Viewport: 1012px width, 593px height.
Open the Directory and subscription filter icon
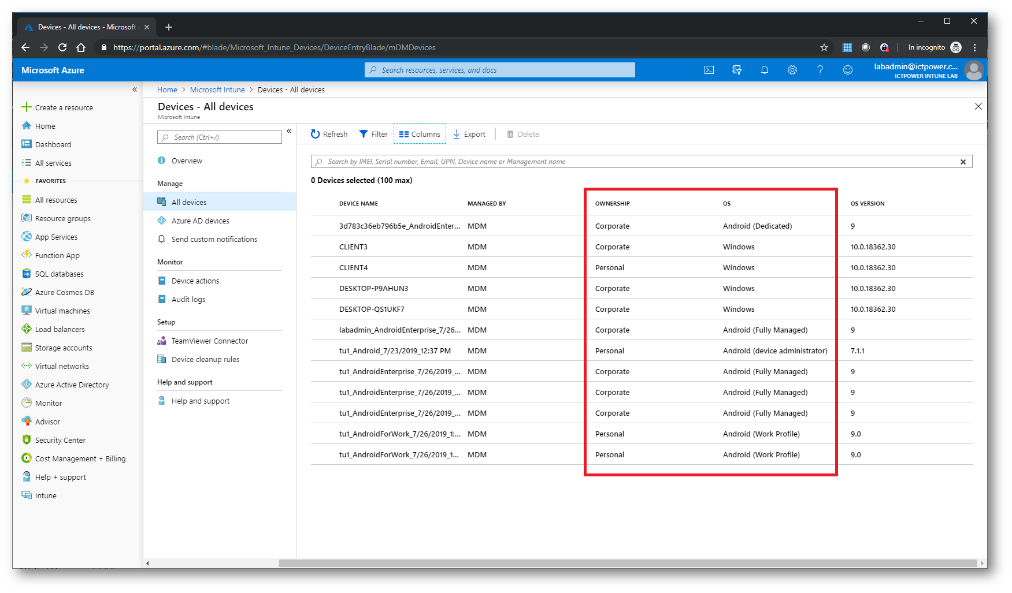pos(737,70)
